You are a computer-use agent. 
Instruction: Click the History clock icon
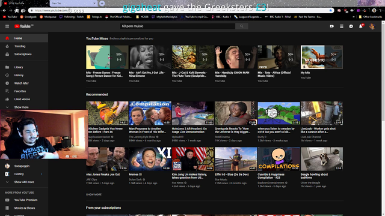point(7,75)
